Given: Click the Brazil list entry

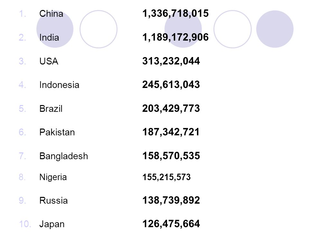Looking at the screenshot, I should click(x=51, y=109).
